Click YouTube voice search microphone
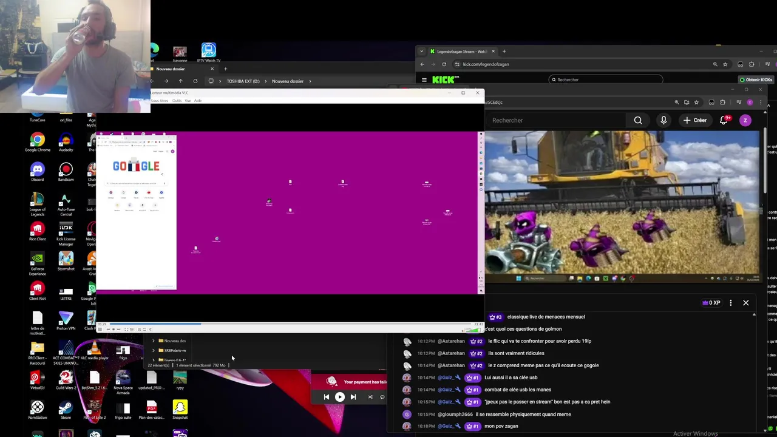 pos(663,120)
